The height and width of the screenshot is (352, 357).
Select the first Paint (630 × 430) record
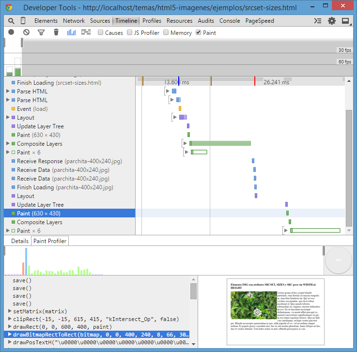[38, 135]
